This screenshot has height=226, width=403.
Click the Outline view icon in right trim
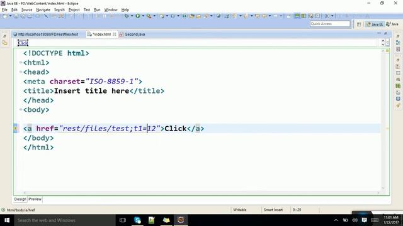(398, 43)
